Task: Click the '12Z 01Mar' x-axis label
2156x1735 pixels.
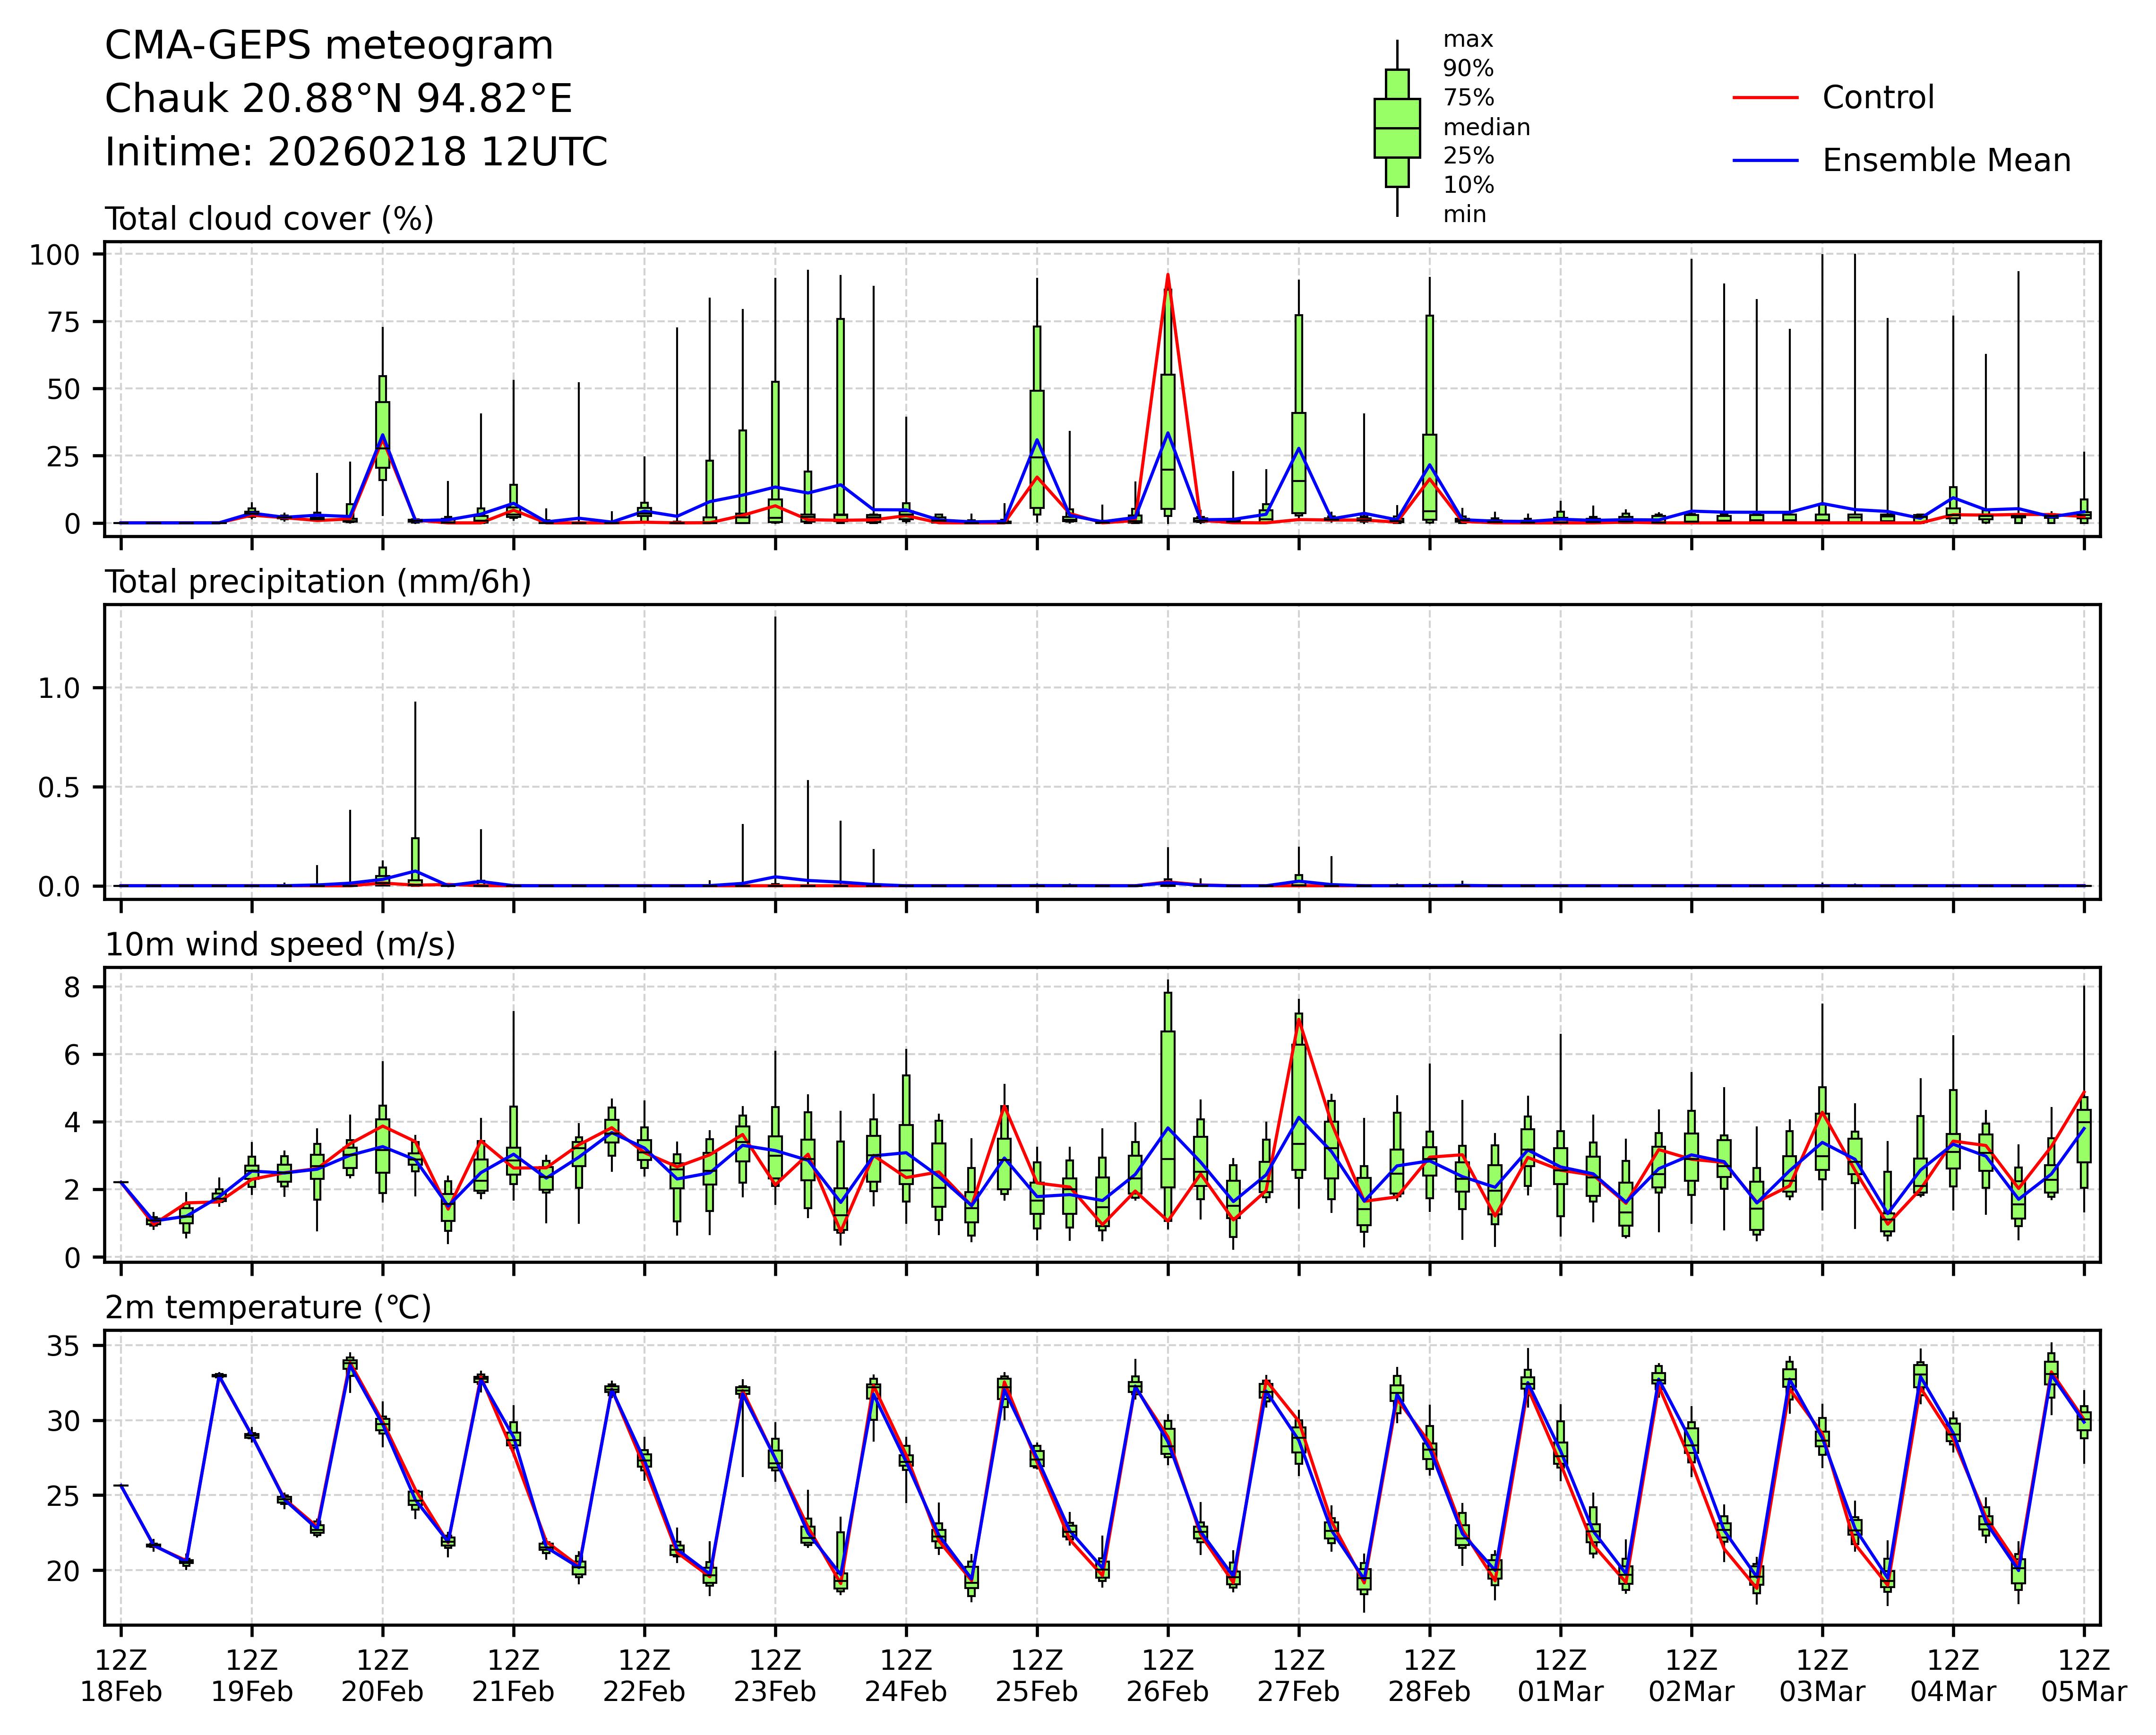Action: [1560, 1676]
